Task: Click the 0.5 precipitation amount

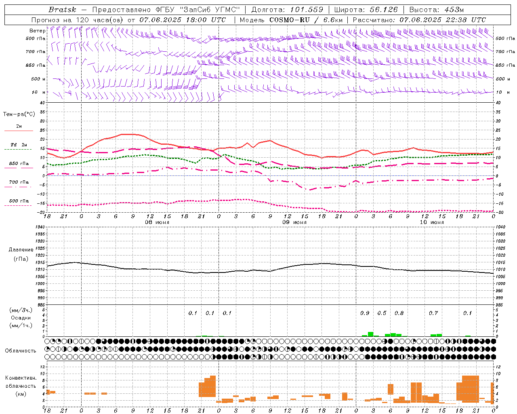Action: tap(382, 313)
